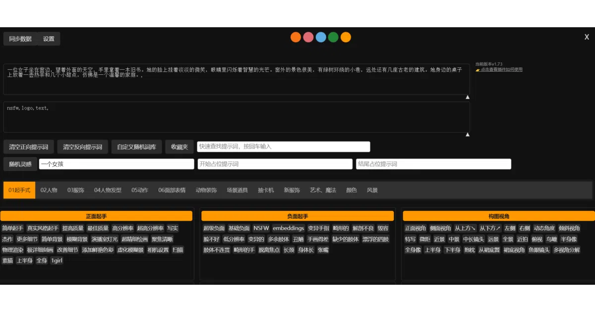This screenshot has width=595, height=312.
Task: Click the negative prompt box containing nsfw, logo, text
Action: (237, 117)
